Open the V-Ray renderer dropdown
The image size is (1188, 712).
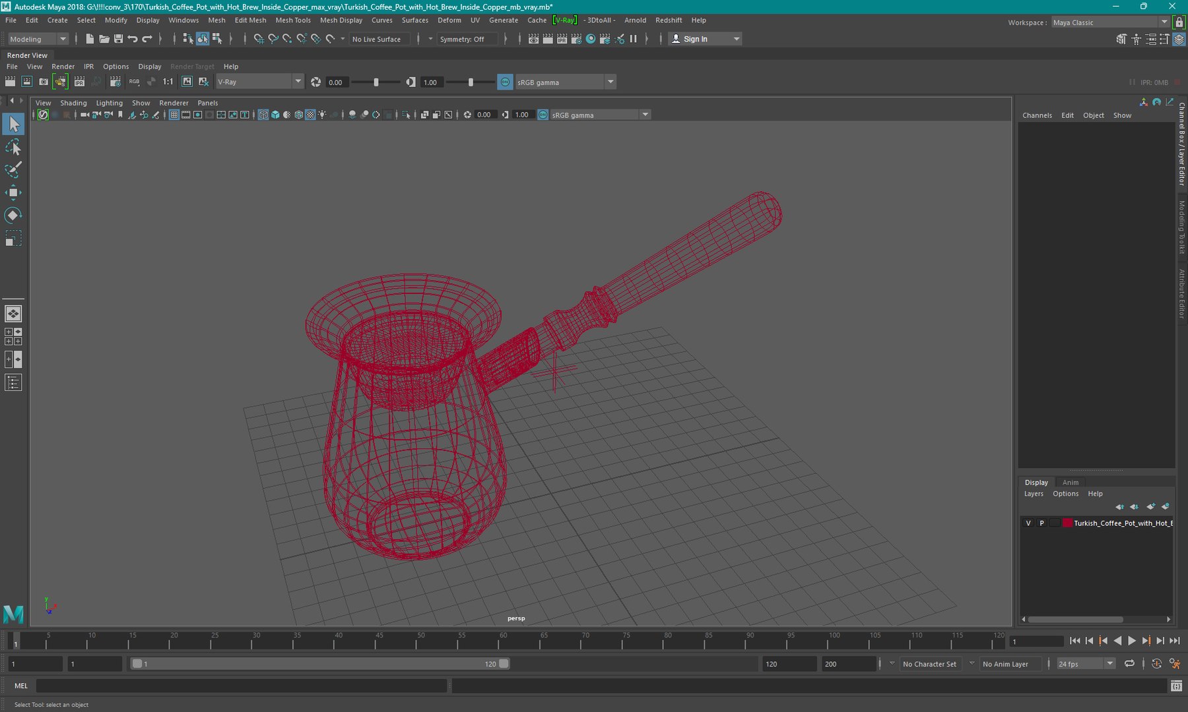coord(259,82)
